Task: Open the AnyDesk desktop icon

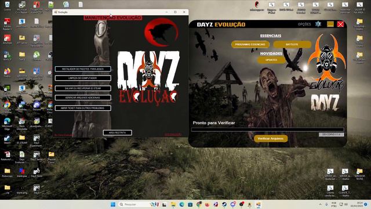Action: (x=7, y=39)
